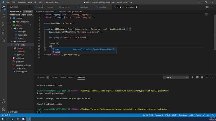Open Task View on taskbar
This screenshot has width=216, height=121.
pyautogui.click(x=18, y=119)
